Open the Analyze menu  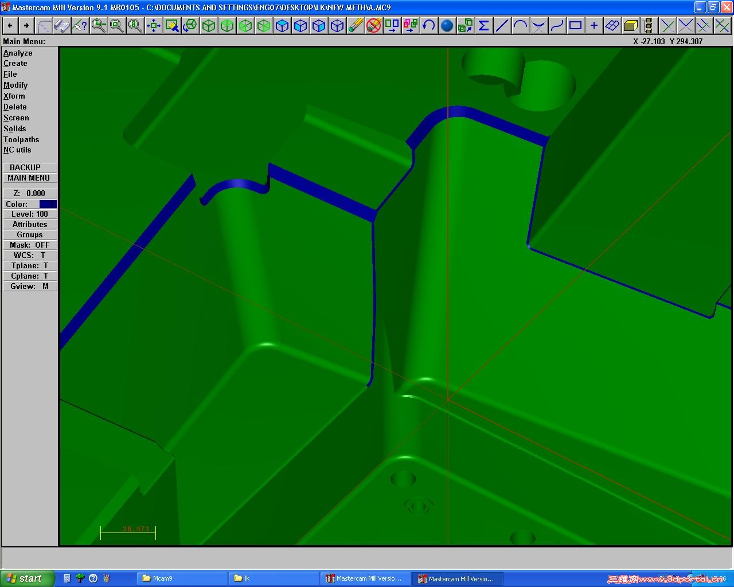click(18, 53)
